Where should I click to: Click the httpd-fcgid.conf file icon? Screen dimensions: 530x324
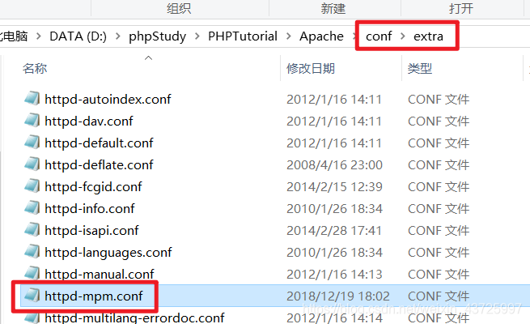[x=32, y=186]
